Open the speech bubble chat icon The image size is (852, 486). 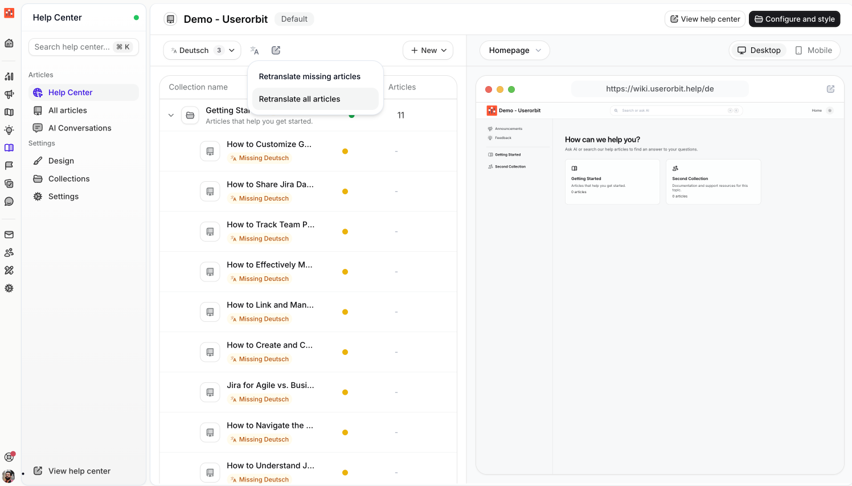(9, 201)
